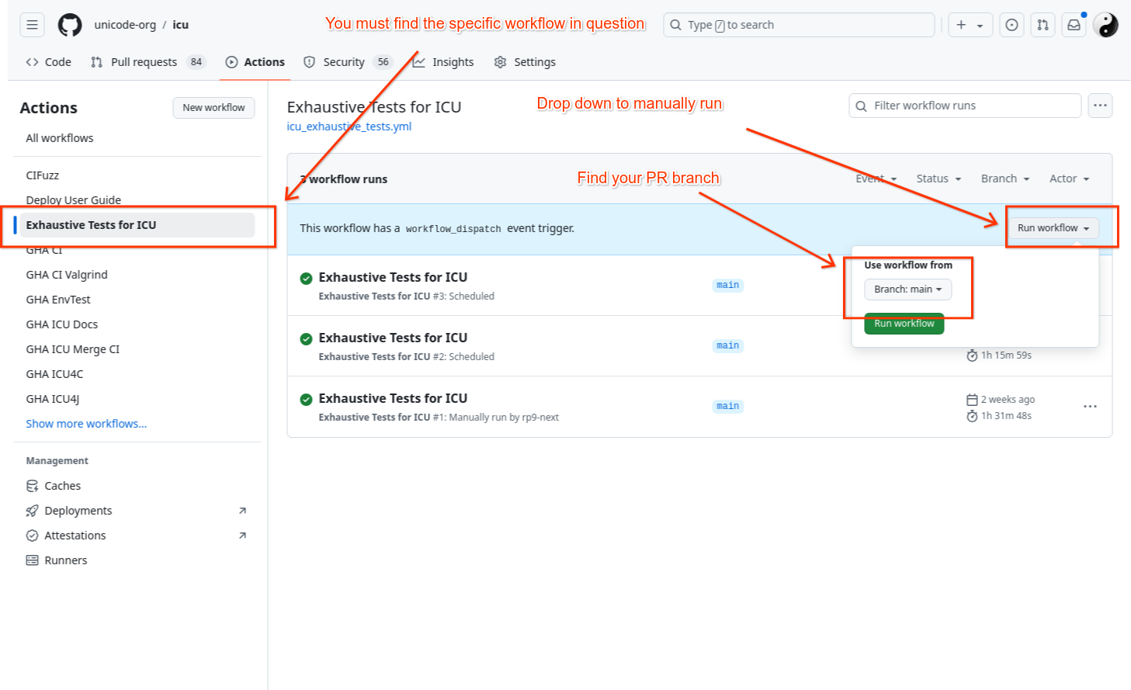Open the hamburger navigation menu
Screen dimensions: 1131x690
(x=32, y=25)
